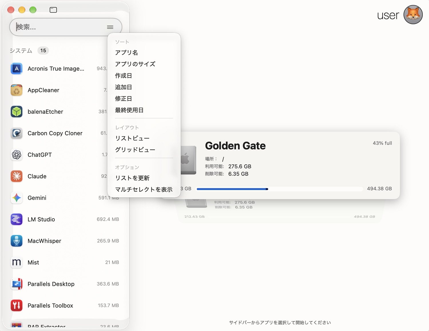Click the 21 MB size value
This screenshot has height=331, width=429.
pos(112,263)
